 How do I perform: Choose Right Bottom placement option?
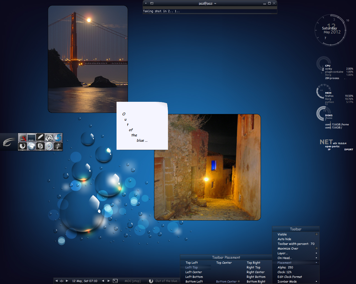pyautogui.click(x=256, y=277)
